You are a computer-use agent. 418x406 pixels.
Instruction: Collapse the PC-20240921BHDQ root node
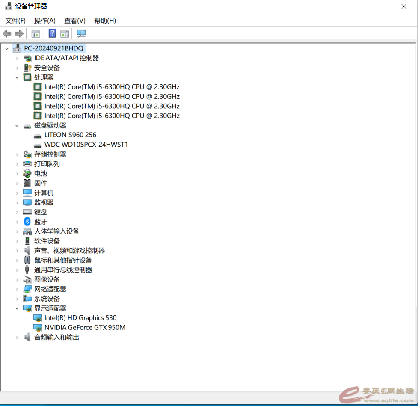point(7,48)
